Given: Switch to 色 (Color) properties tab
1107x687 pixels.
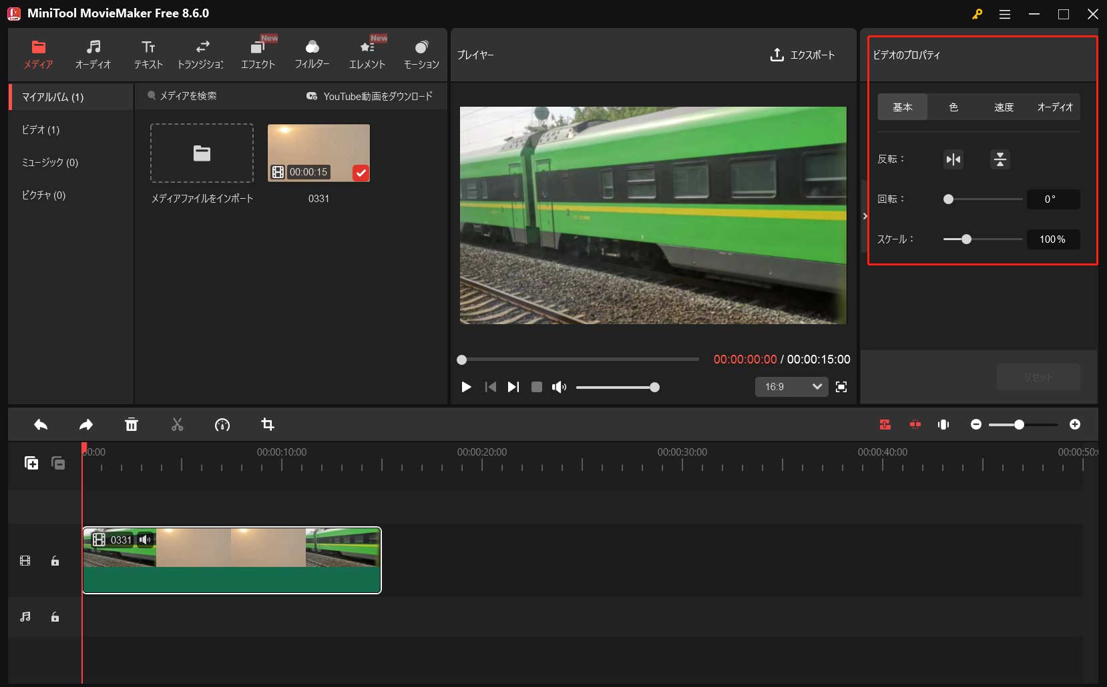Looking at the screenshot, I should tap(953, 107).
